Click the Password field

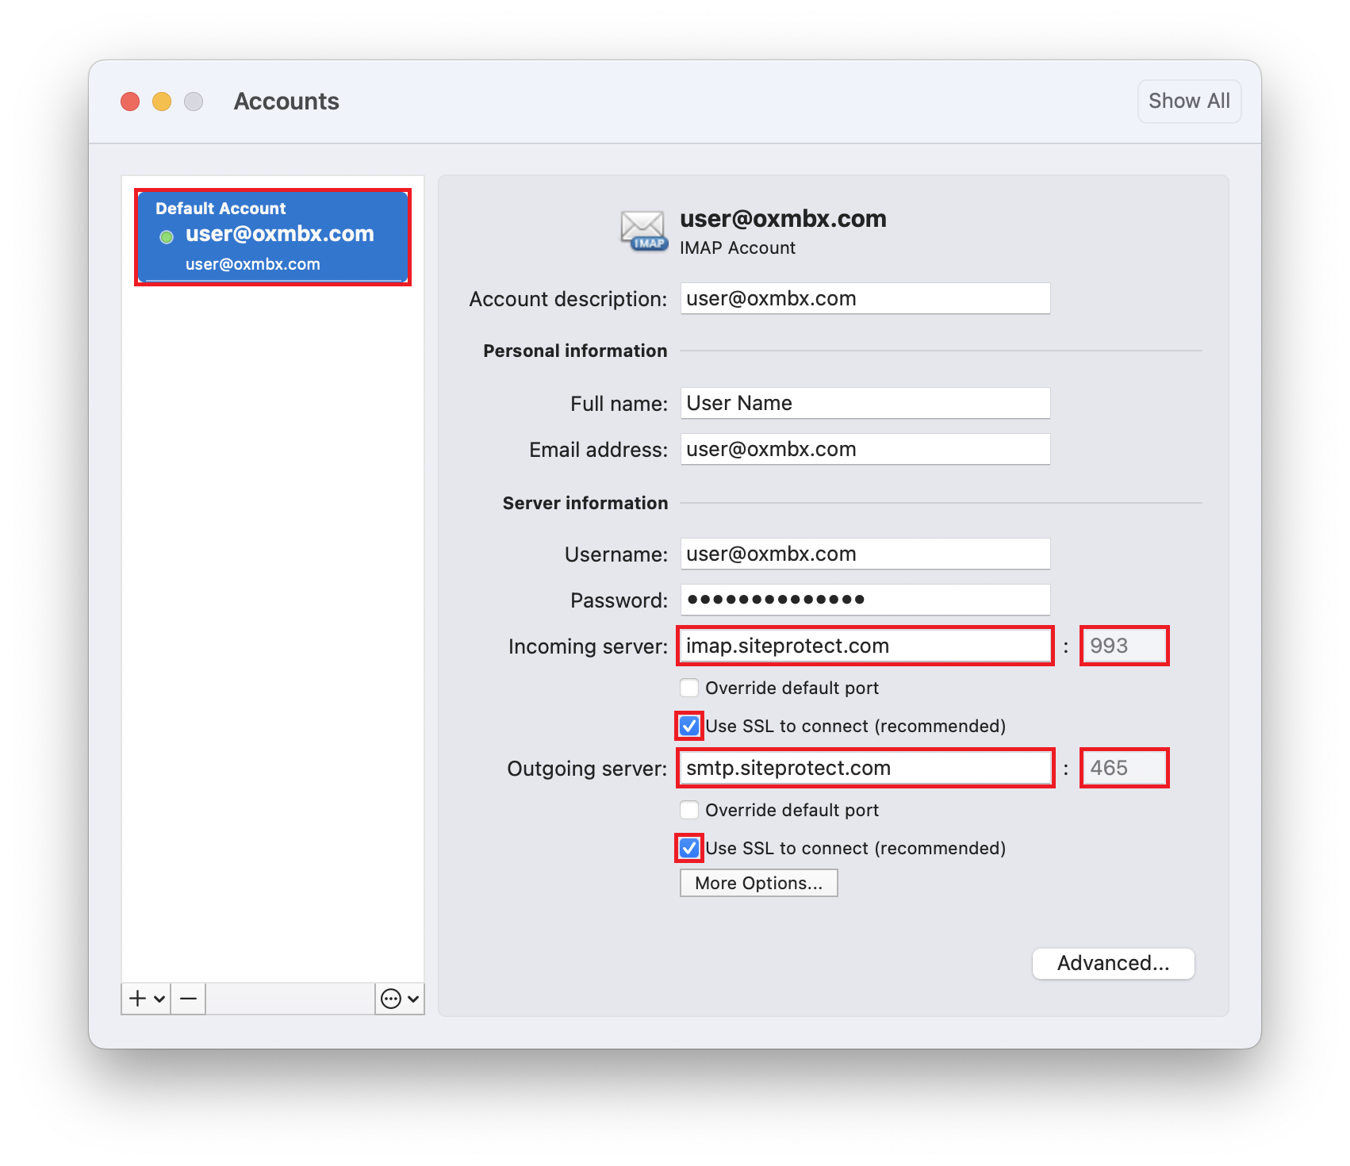865,600
